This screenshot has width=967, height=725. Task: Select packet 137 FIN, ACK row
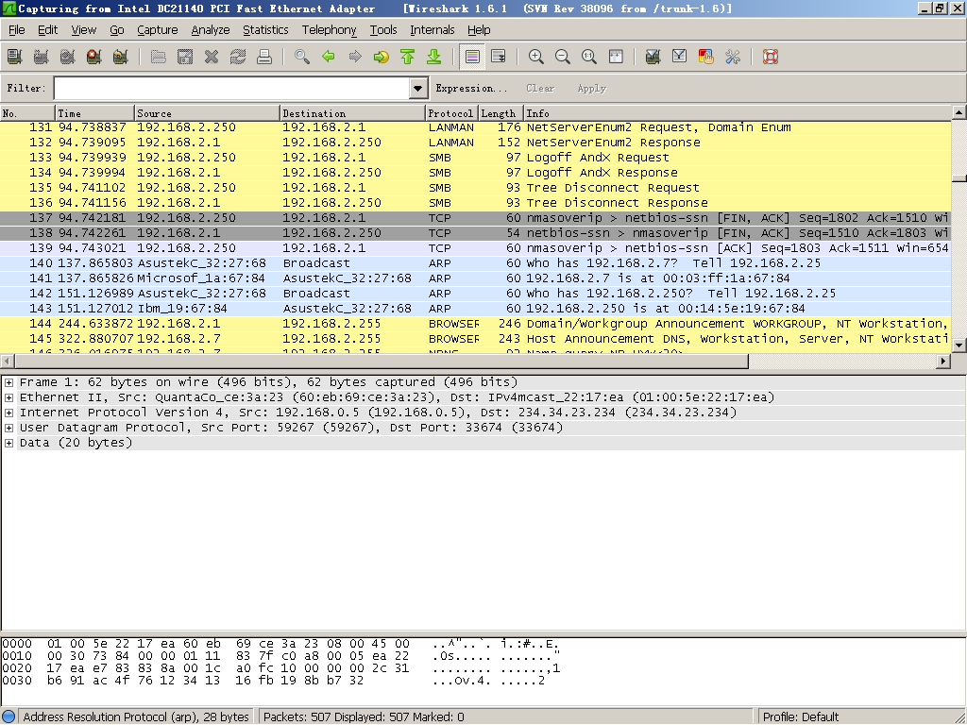(x=476, y=218)
